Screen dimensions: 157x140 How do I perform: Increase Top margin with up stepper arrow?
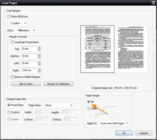pos(39,48)
